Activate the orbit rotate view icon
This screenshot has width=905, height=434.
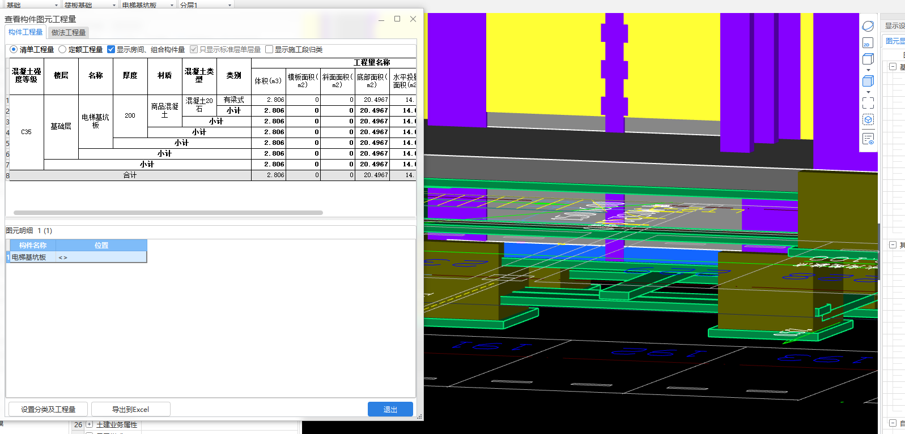tap(868, 26)
